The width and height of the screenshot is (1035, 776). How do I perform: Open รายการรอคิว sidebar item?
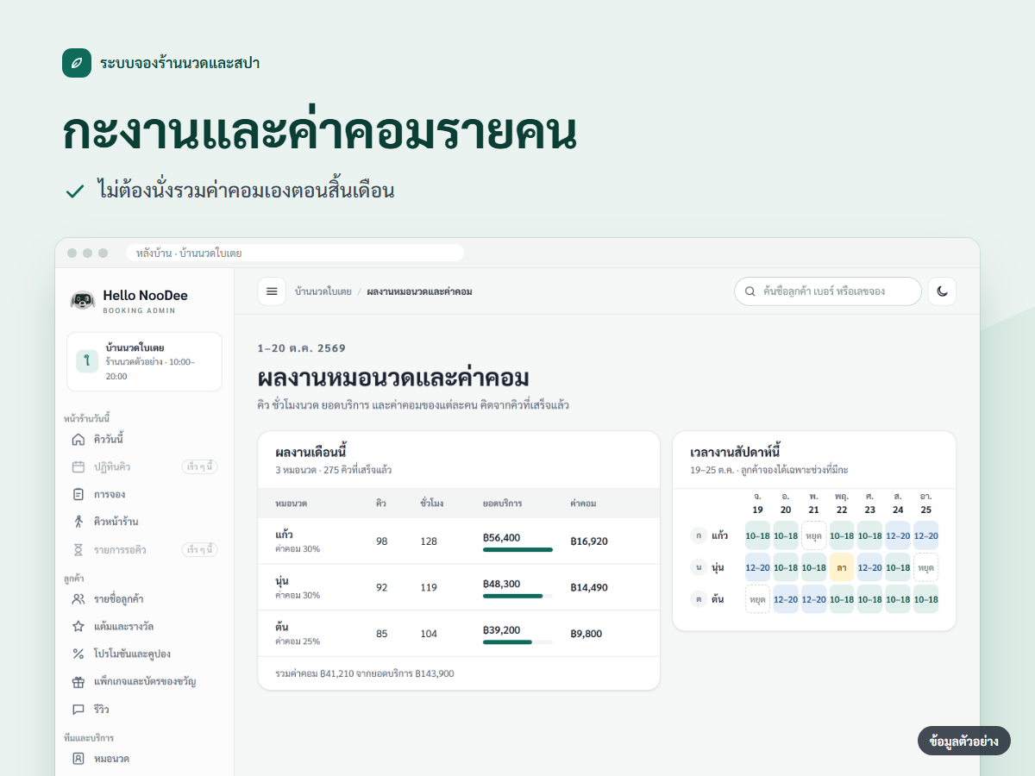[x=144, y=549]
